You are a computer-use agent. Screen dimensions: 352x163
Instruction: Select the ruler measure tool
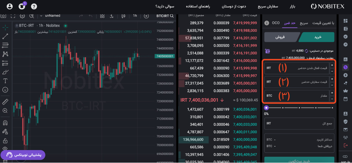point(5,102)
